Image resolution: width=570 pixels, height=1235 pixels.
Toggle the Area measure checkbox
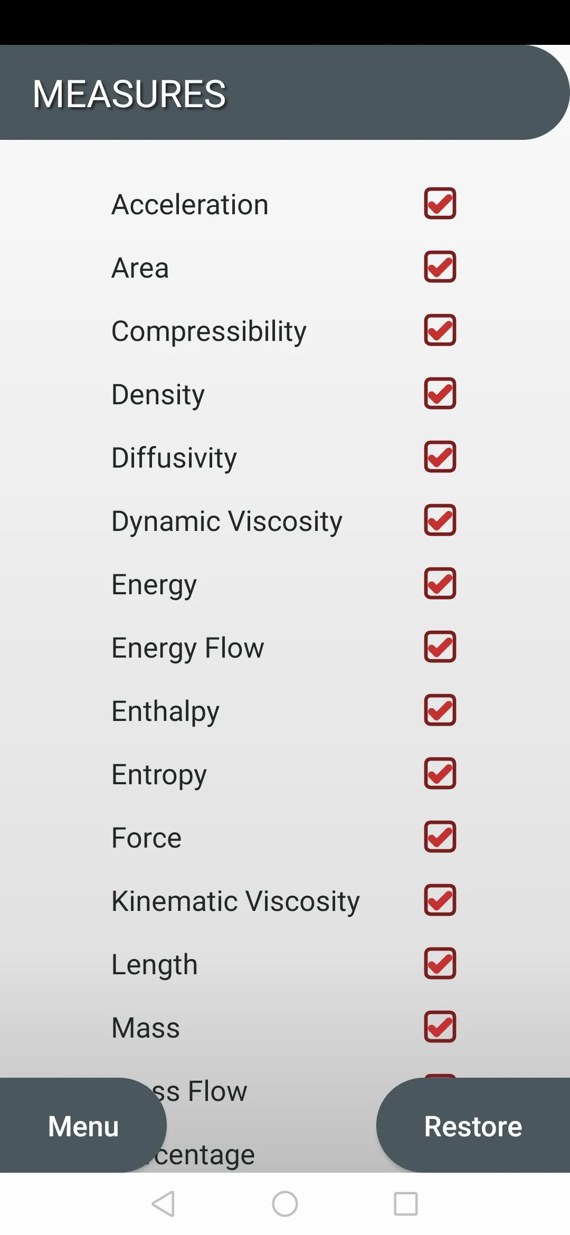coord(440,267)
